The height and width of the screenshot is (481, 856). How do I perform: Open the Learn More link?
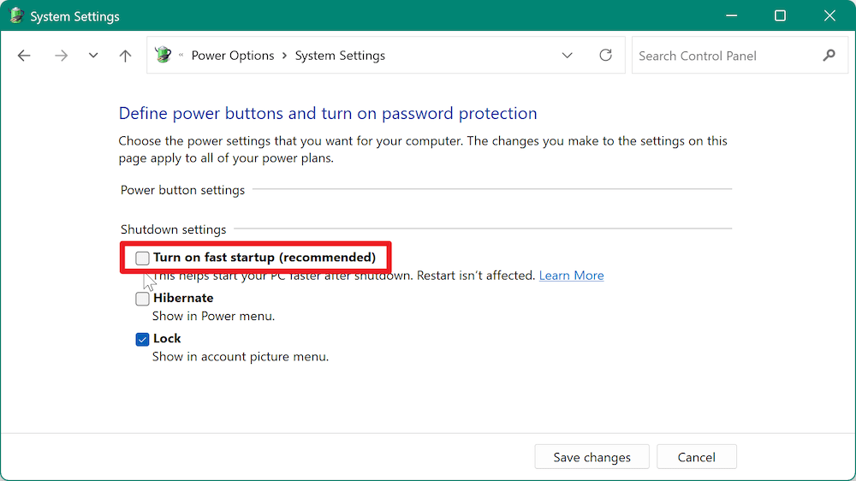coord(571,276)
